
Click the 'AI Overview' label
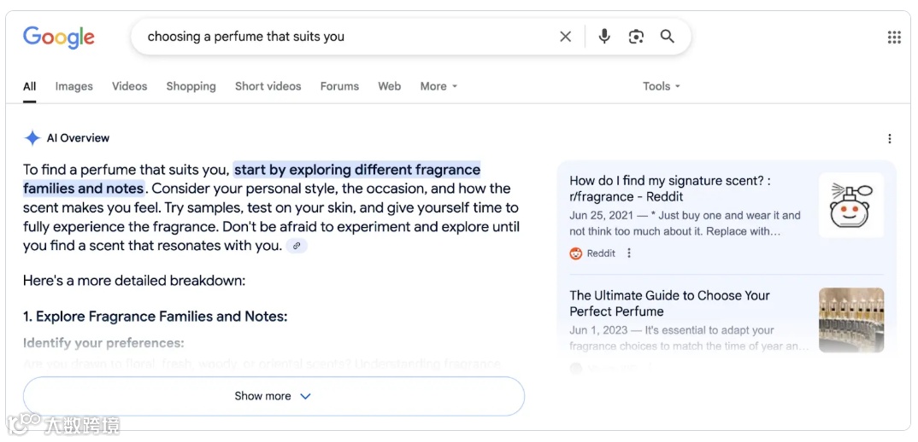click(x=78, y=138)
